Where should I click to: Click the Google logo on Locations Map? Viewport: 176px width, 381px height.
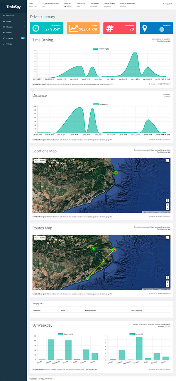(37, 211)
